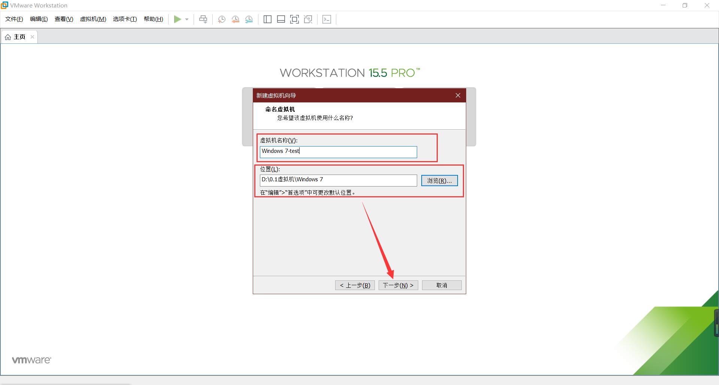This screenshot has width=719, height=385.
Task: Click the console view icon
Action: 327,19
